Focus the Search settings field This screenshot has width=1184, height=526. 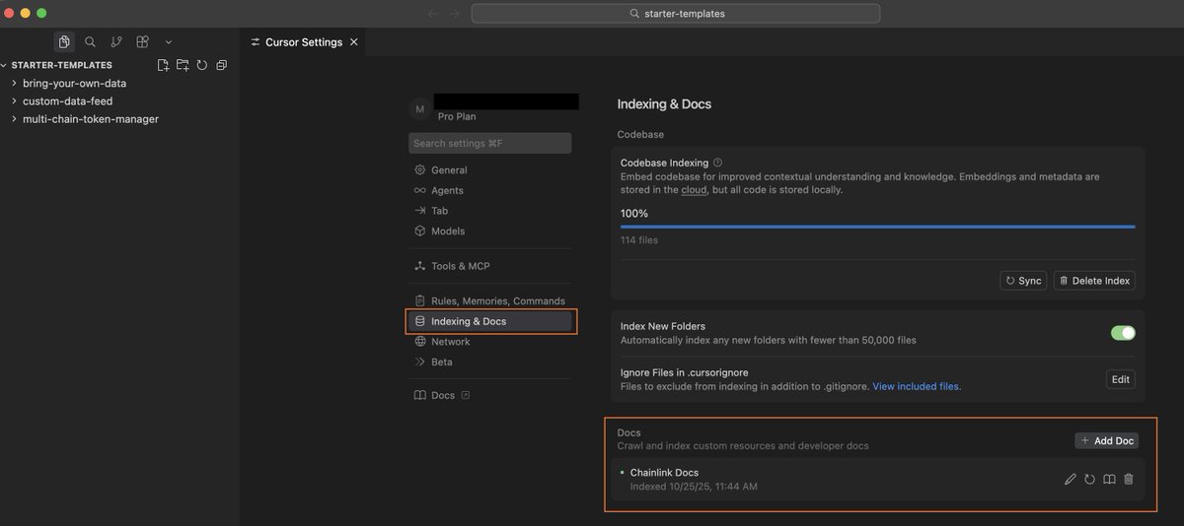tap(489, 143)
